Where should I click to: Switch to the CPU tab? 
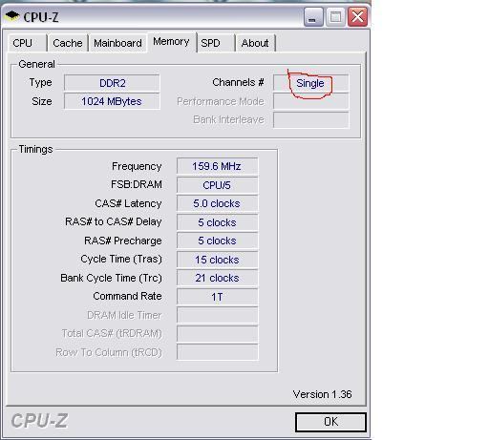click(x=28, y=43)
